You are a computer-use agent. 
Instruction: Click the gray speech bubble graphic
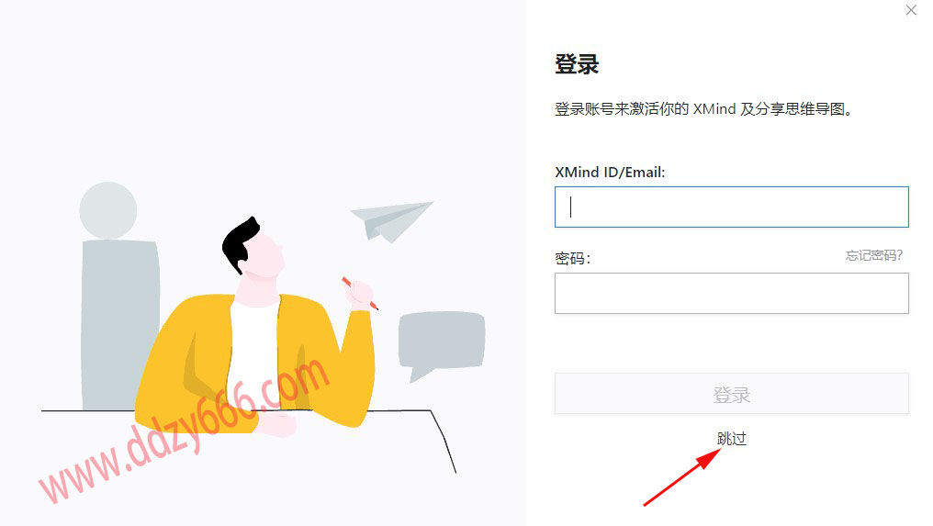click(x=441, y=343)
